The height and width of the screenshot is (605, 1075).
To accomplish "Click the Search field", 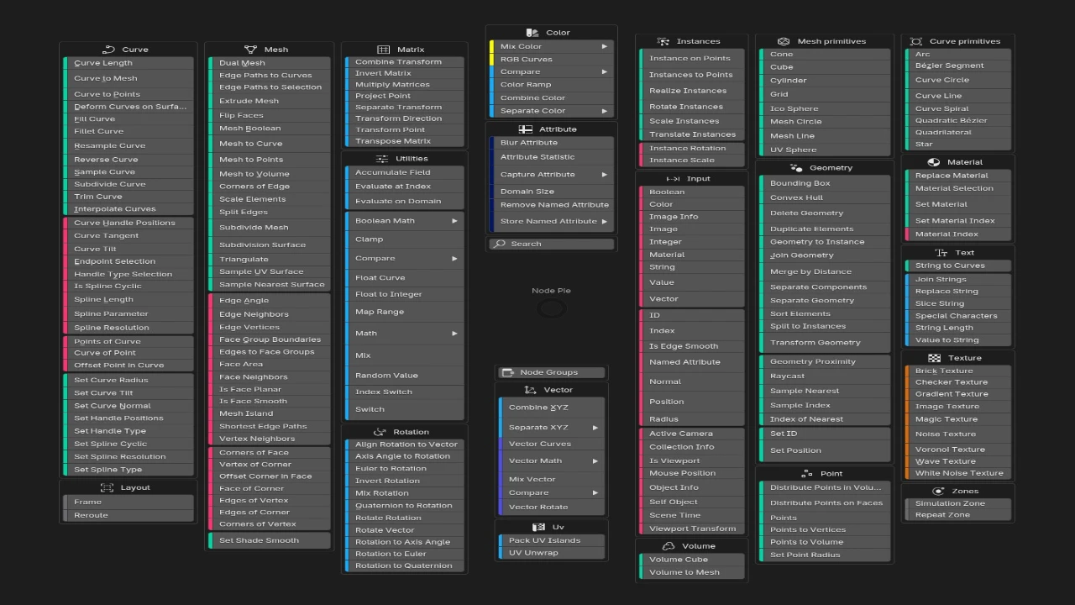I will (551, 244).
